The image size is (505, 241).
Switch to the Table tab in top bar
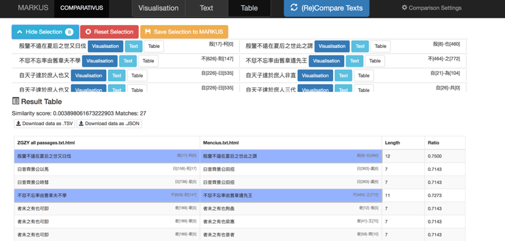[249, 8]
